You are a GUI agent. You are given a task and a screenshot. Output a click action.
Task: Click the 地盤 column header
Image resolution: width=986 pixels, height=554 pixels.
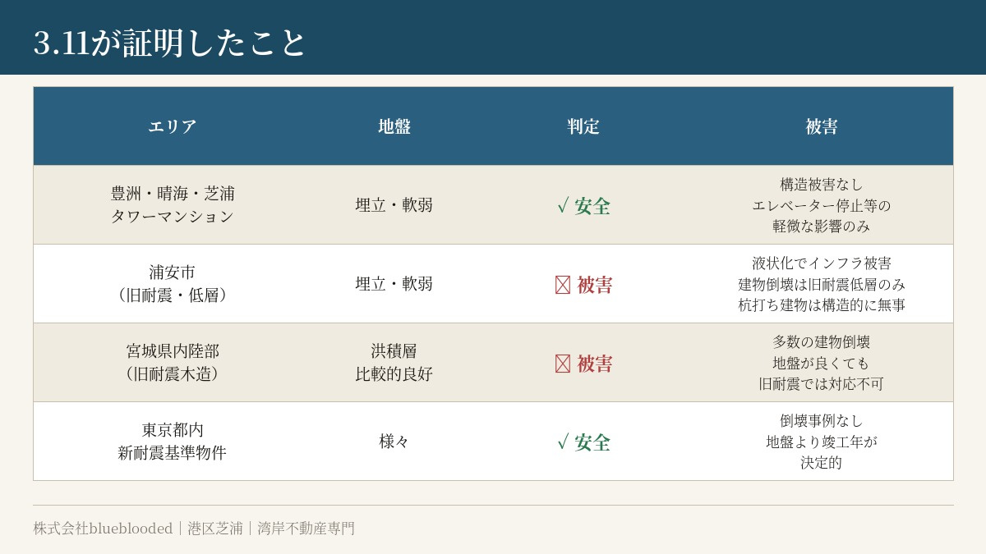pos(394,126)
